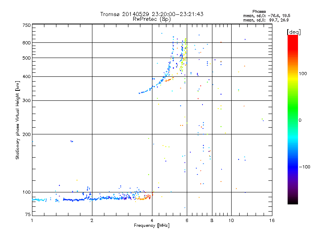This screenshot has width=320, height=240.
Task: Select the 'mean, sd,X: 99.7, 26.9' line
Action: pos(266,20)
